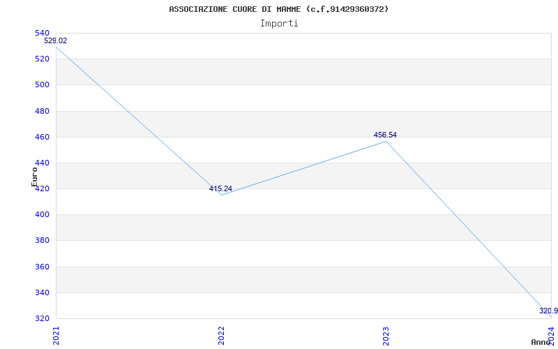Select the 415.24 data label
Viewport: 558px width, 349px height.
click(220, 188)
